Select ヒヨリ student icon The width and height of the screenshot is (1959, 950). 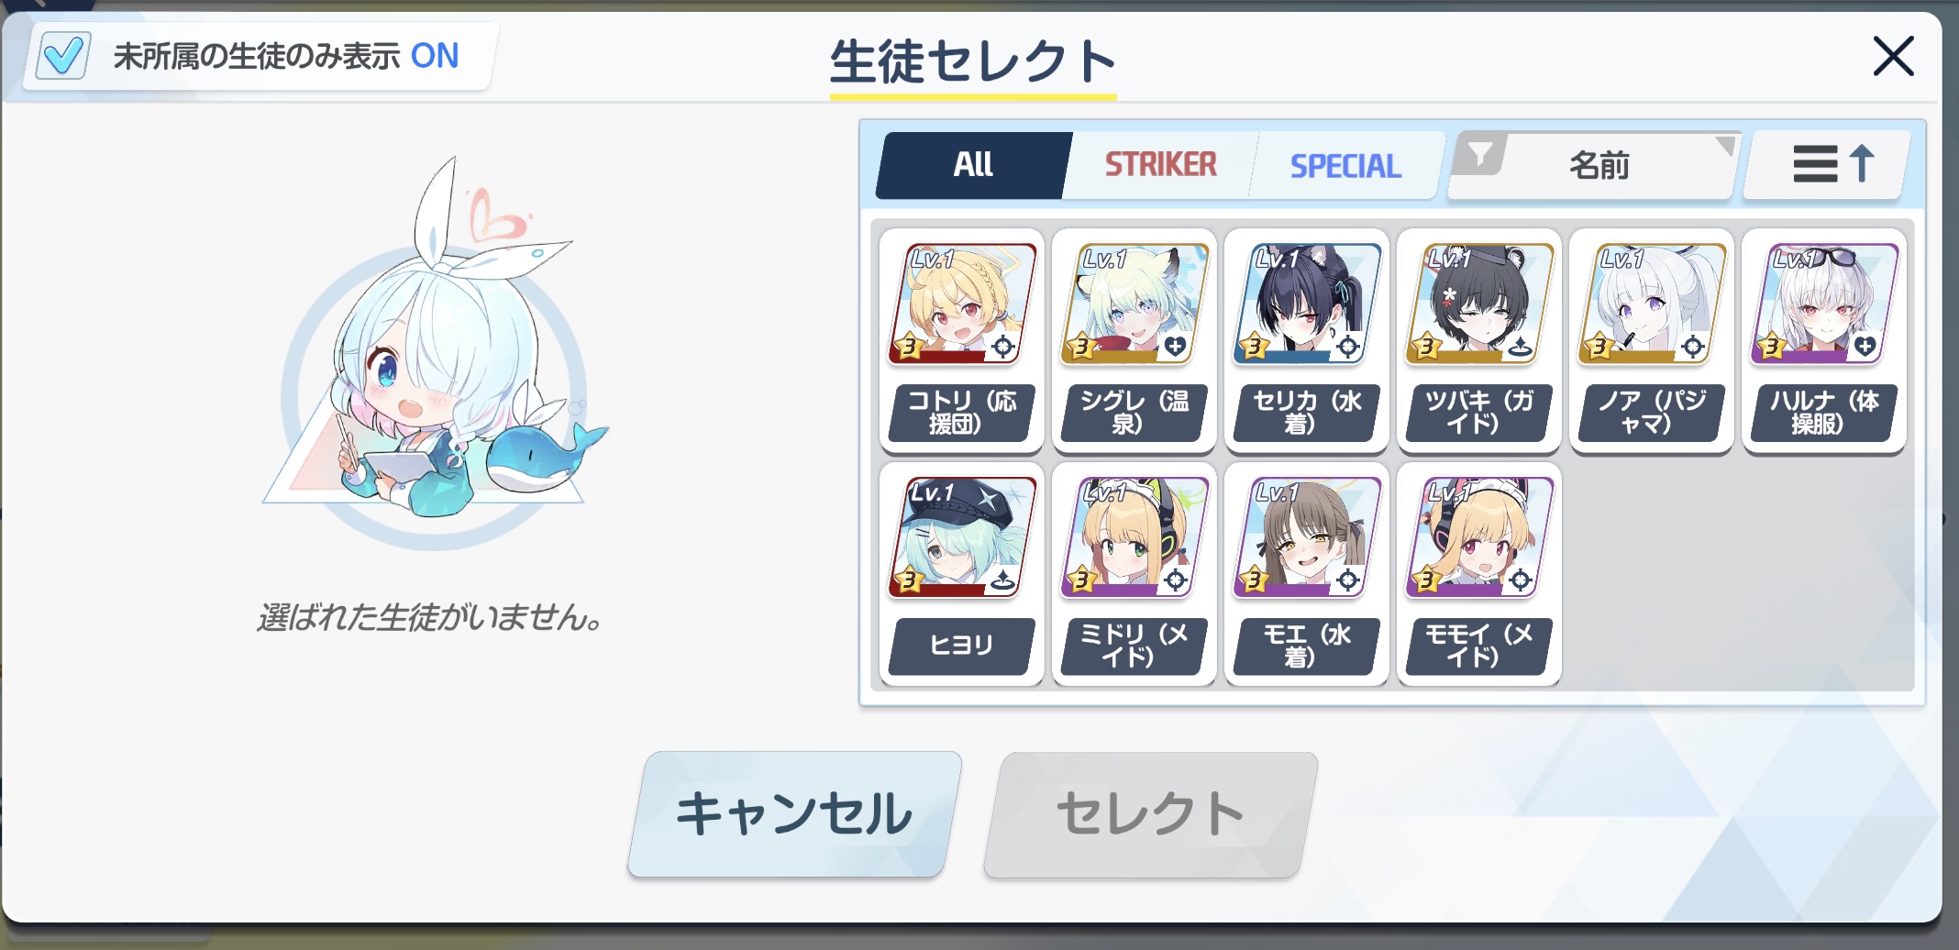(961, 574)
